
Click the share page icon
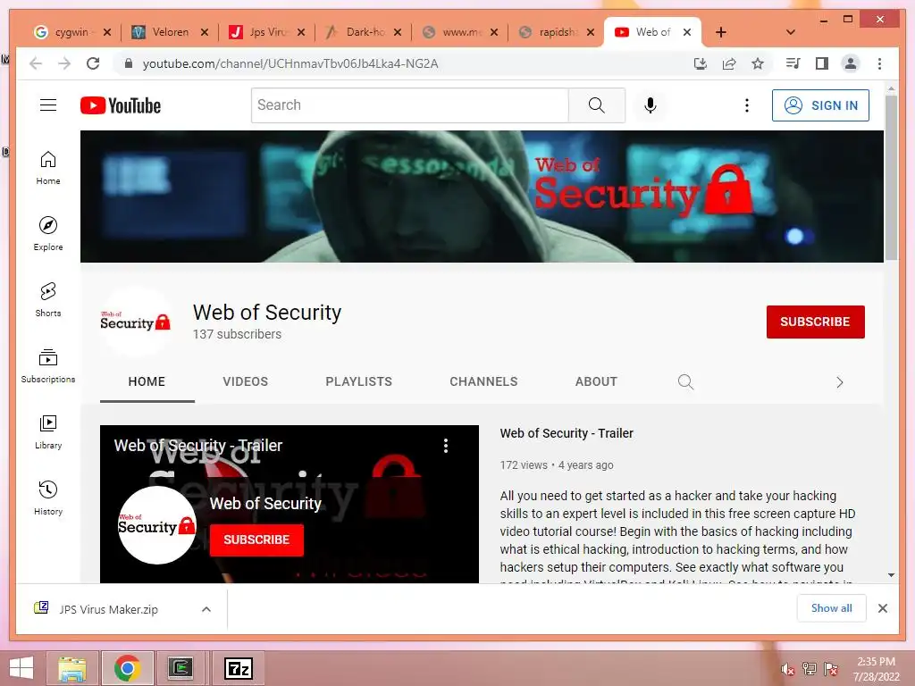729,63
